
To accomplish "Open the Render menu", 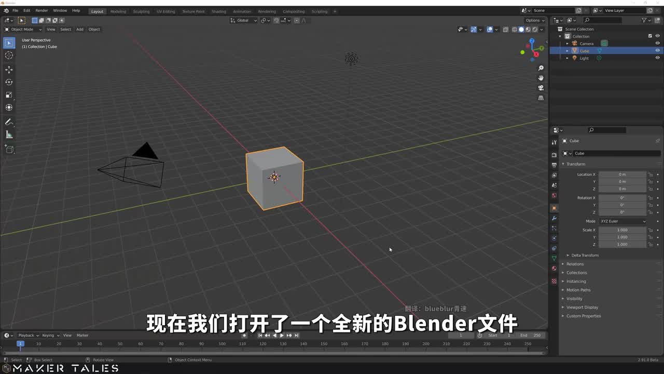I will point(41,10).
